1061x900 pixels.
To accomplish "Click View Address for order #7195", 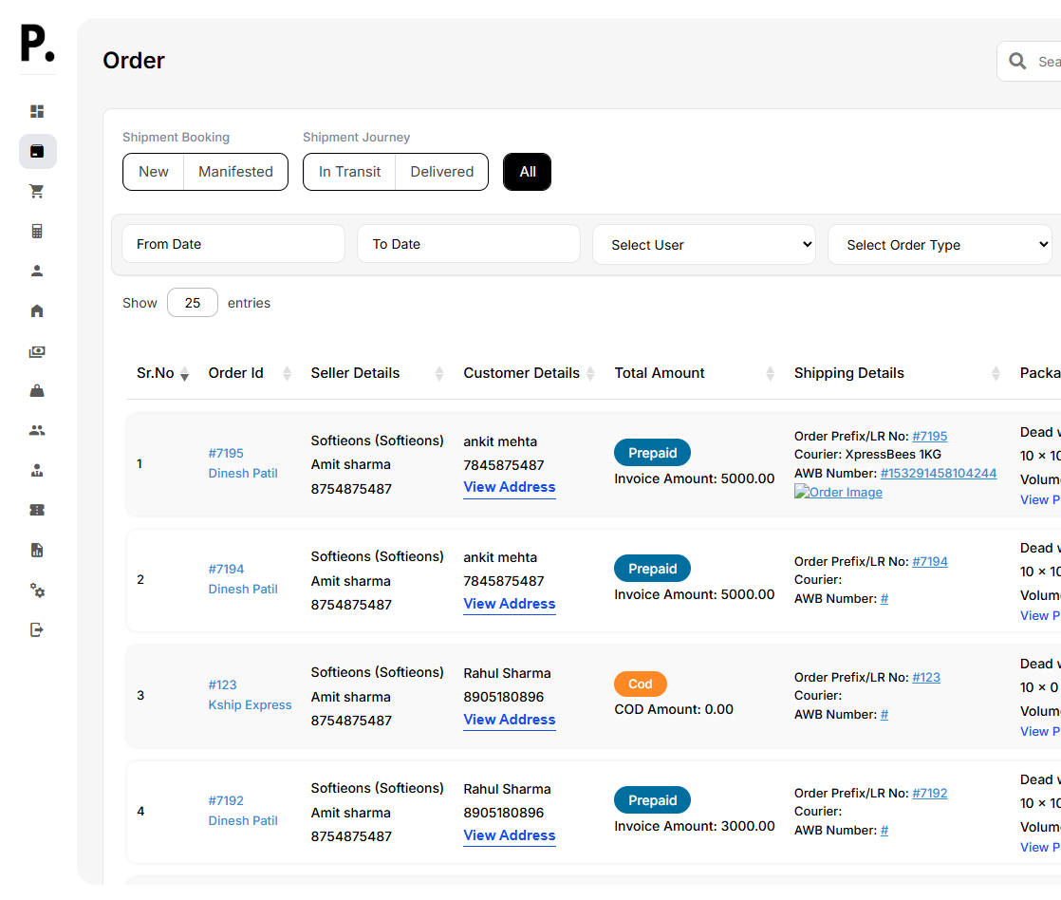I will [x=509, y=487].
